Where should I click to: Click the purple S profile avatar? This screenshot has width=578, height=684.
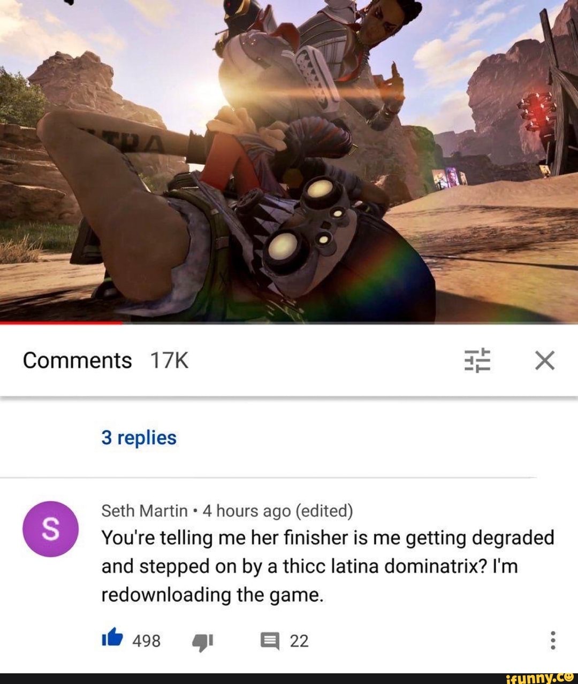coord(50,529)
